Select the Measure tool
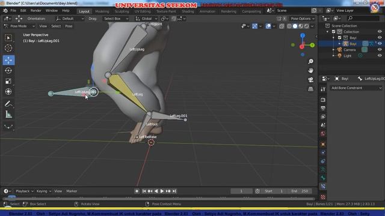Viewport: 385px width, 216px height. tap(8, 115)
